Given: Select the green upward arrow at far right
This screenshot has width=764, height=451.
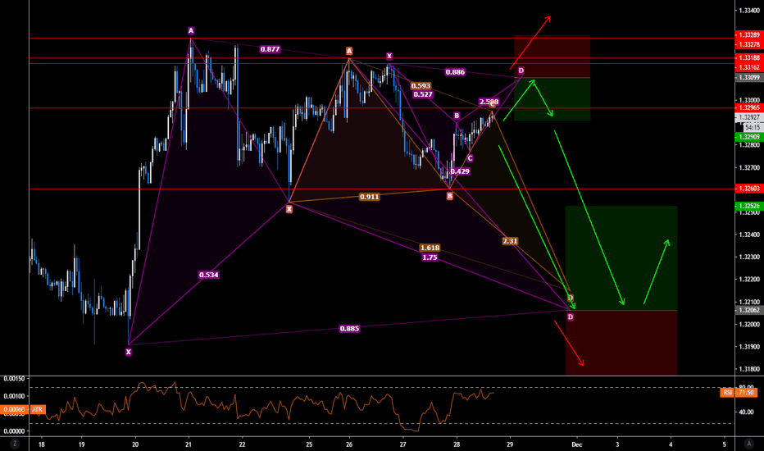Looking at the screenshot, I should 657,271.
